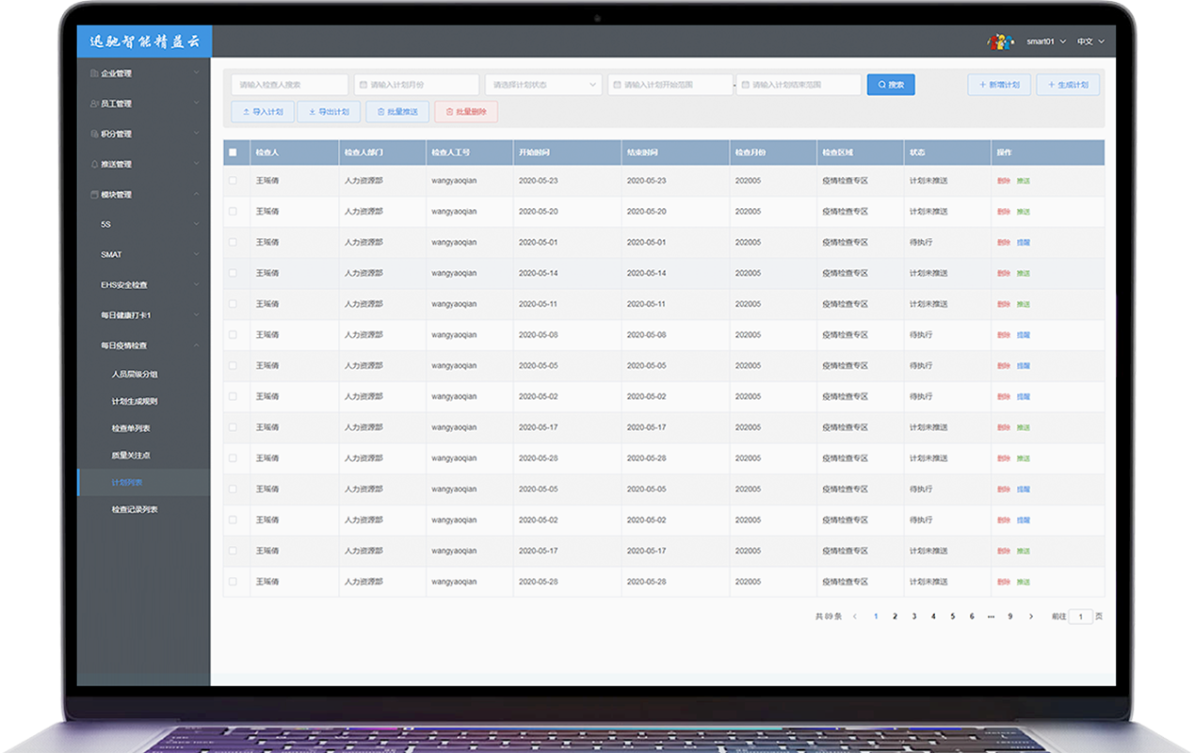Click the 推送管理 bell icon
This screenshot has width=1194, height=753.
click(93, 164)
